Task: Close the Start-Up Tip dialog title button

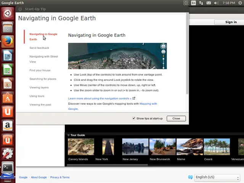Action: coord(20,9)
